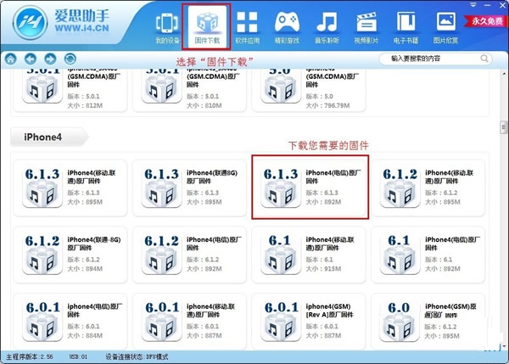Click the iPhone4 section header tab
Image resolution: width=509 pixels, height=364 pixels.
tap(48, 137)
